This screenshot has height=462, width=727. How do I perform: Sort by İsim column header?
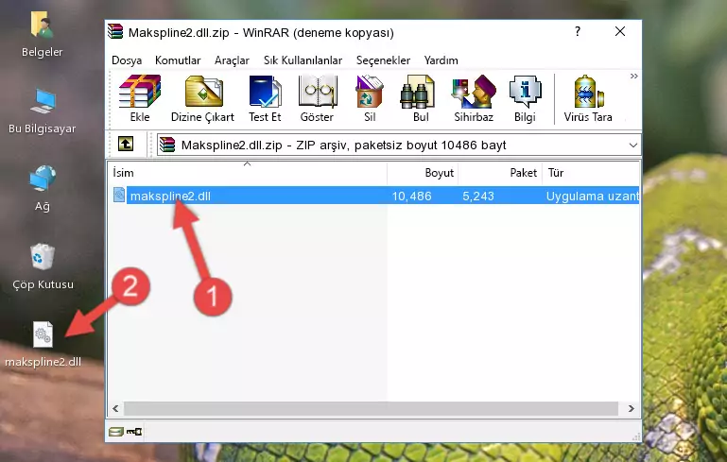click(x=248, y=173)
